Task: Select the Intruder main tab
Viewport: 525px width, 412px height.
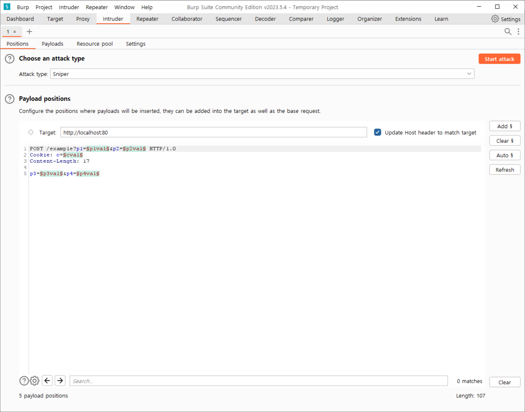Action: click(x=113, y=19)
